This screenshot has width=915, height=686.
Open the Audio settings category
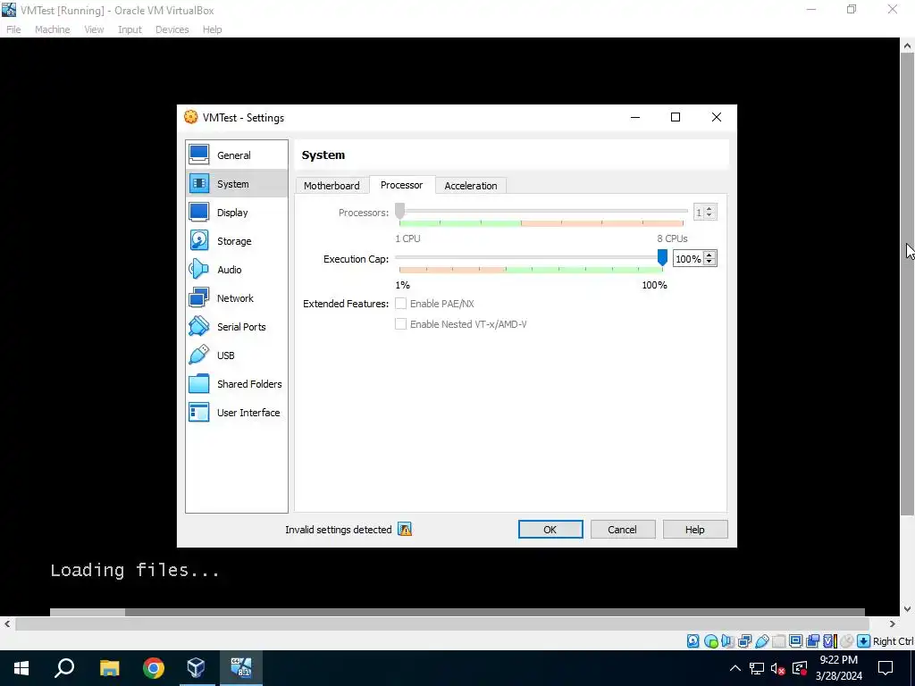[236, 270]
